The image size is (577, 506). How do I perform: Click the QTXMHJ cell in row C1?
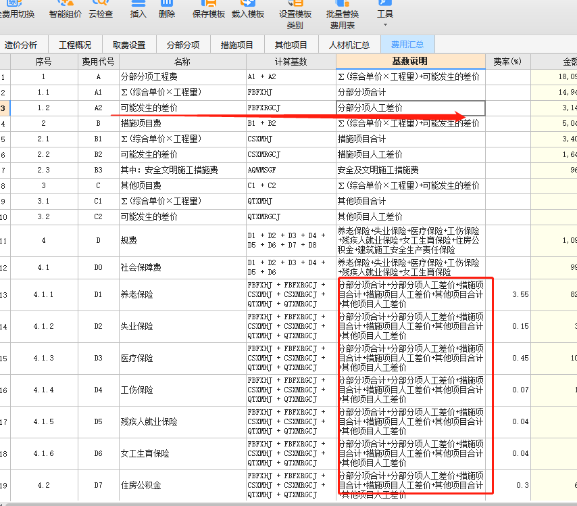click(291, 201)
